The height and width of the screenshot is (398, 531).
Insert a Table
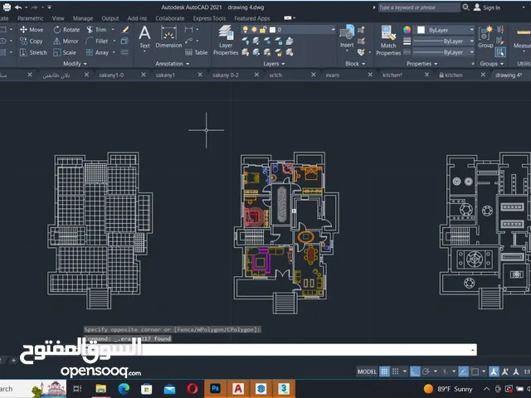(197, 52)
